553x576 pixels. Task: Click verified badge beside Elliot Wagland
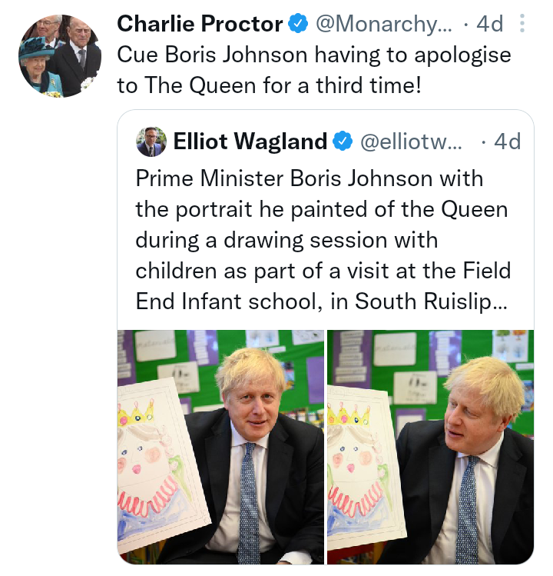pyautogui.click(x=342, y=142)
